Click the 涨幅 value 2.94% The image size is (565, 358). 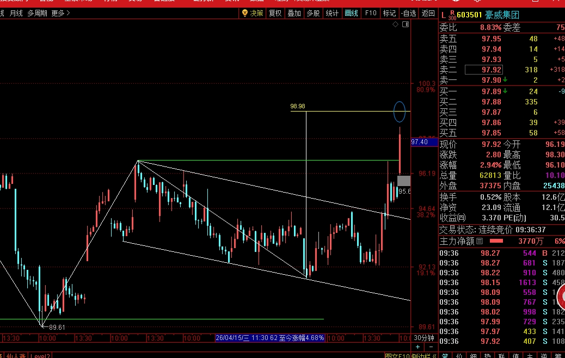(x=490, y=165)
